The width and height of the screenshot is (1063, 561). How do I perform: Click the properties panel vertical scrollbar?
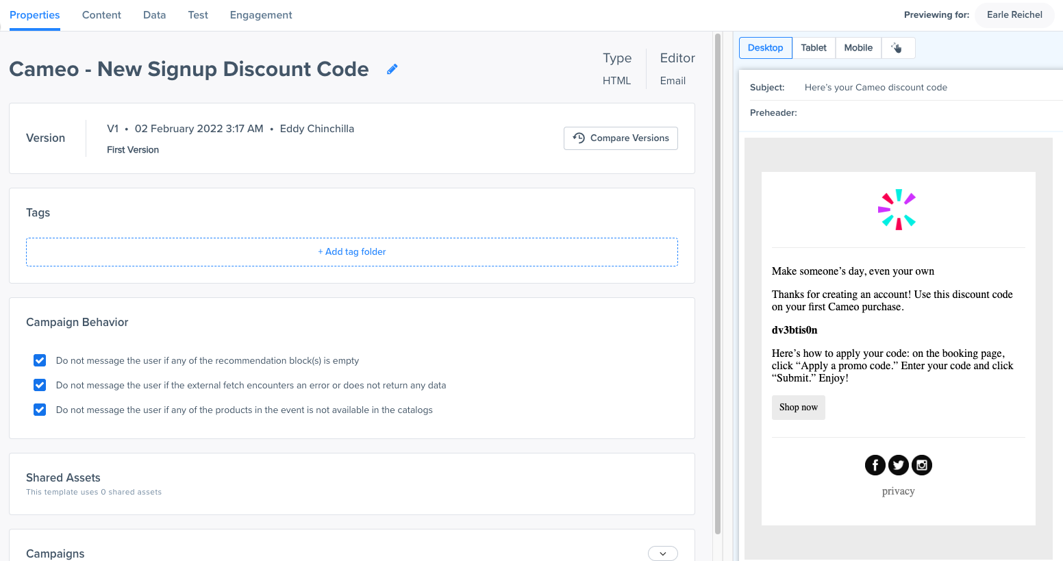coord(718,284)
